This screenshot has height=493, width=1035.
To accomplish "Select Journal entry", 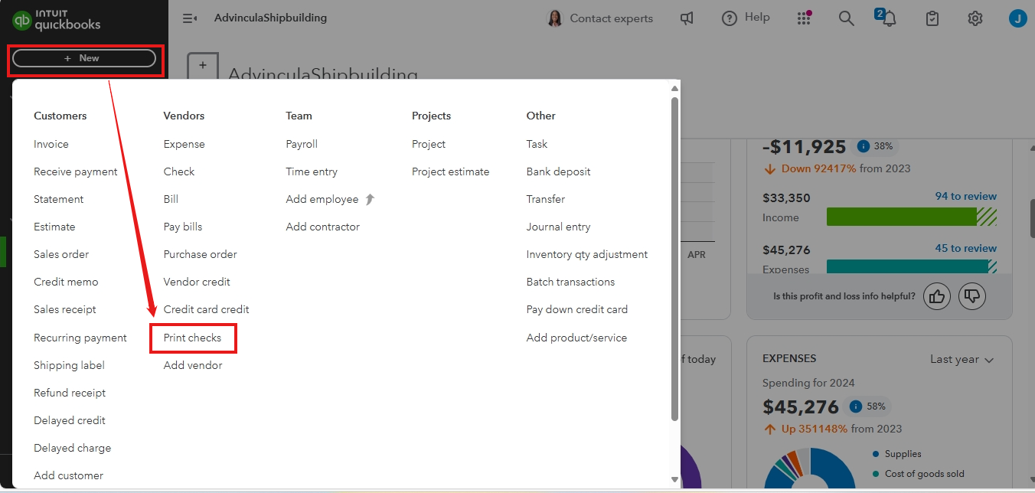I will click(559, 227).
